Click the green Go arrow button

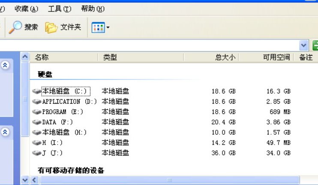coord(315,45)
